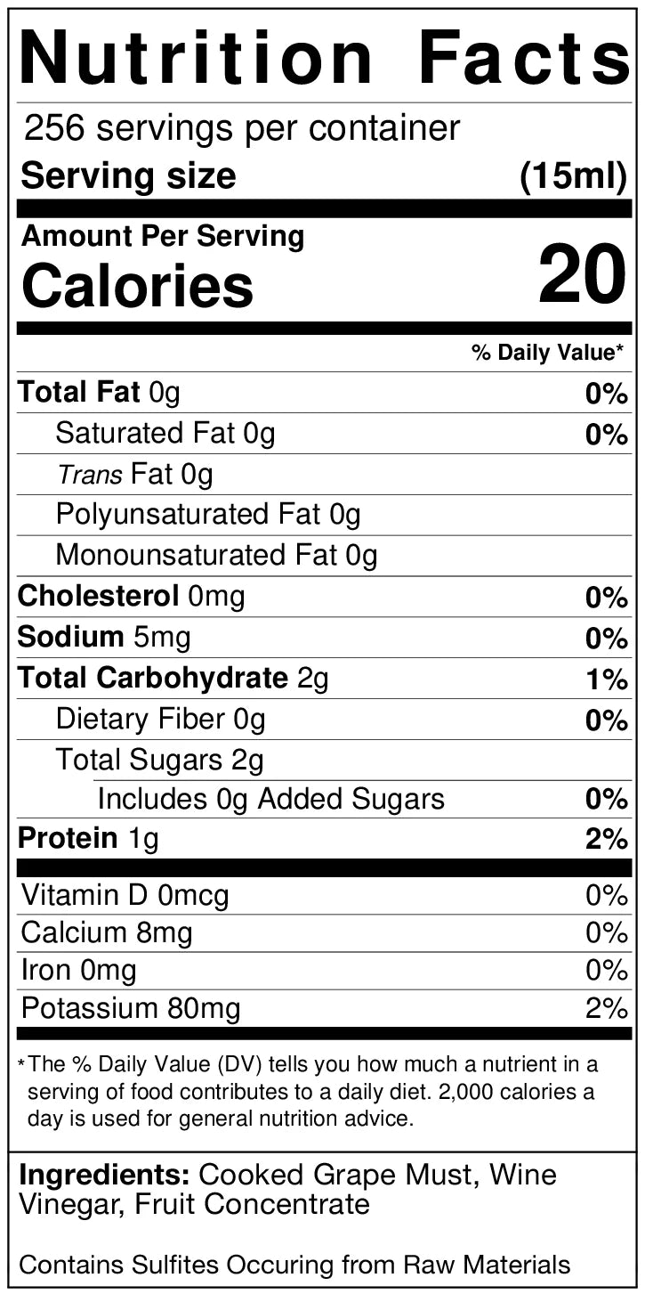Click the % Daily Value* column header
645x1294 pixels.
[548, 353]
